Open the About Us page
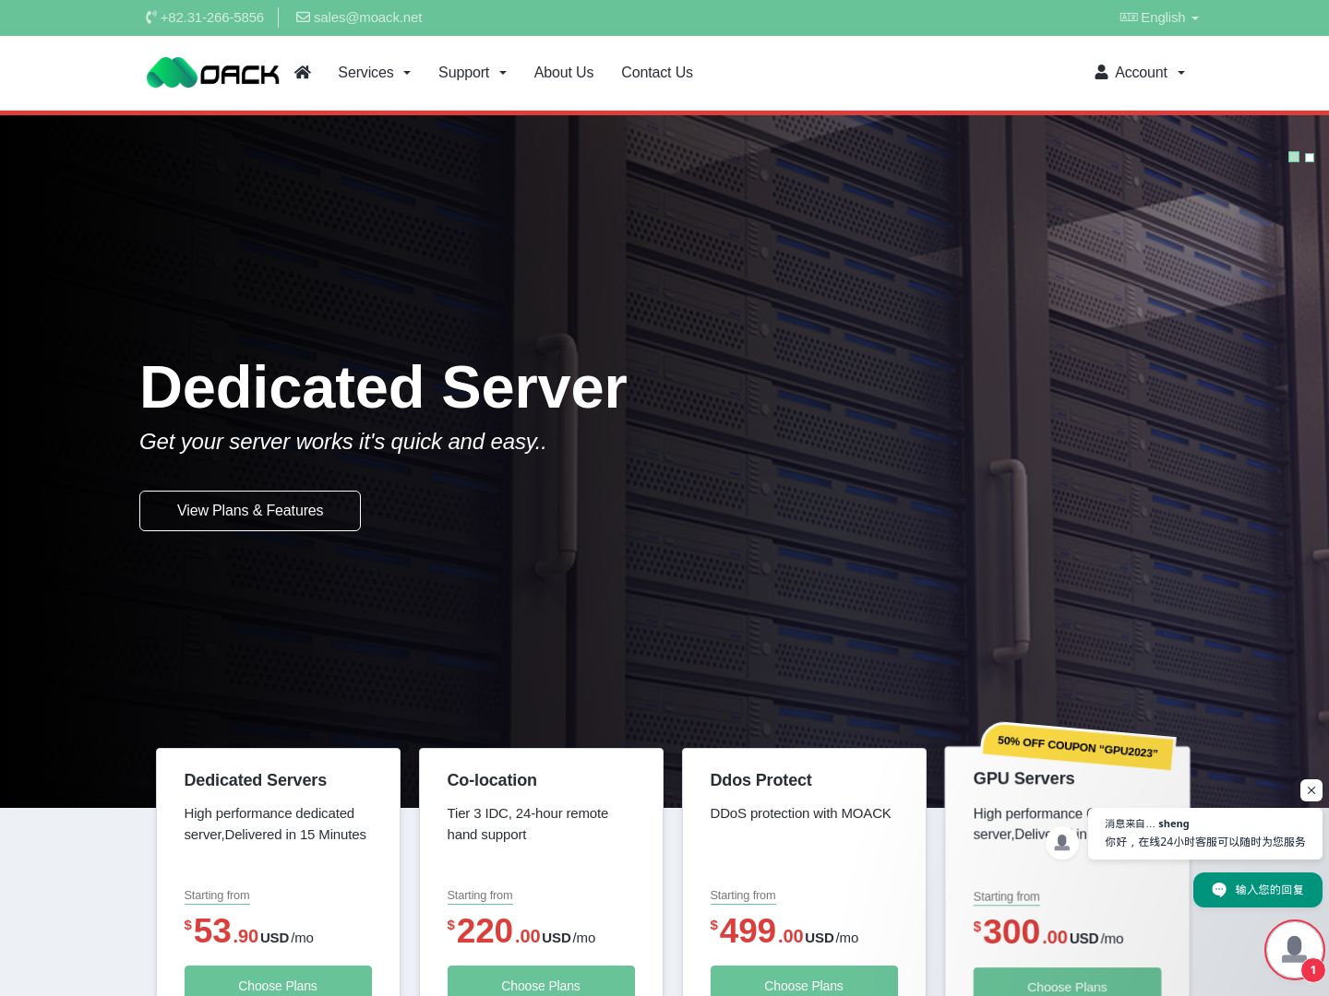This screenshot has height=996, width=1329. (x=564, y=72)
